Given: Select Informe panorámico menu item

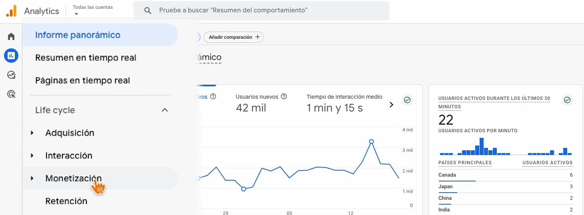Looking at the screenshot, I should [78, 35].
